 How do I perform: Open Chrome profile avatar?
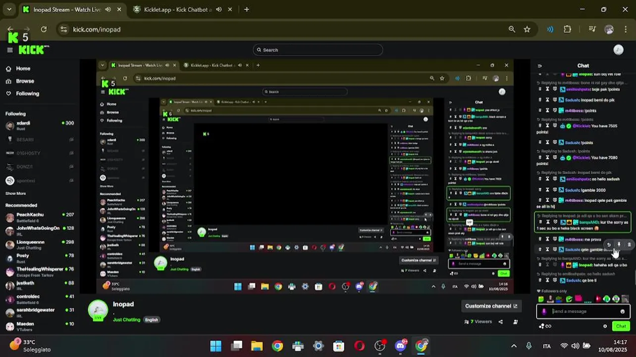[609, 29]
